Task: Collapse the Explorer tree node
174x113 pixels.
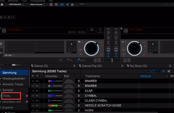Action: [x=1, y=107]
